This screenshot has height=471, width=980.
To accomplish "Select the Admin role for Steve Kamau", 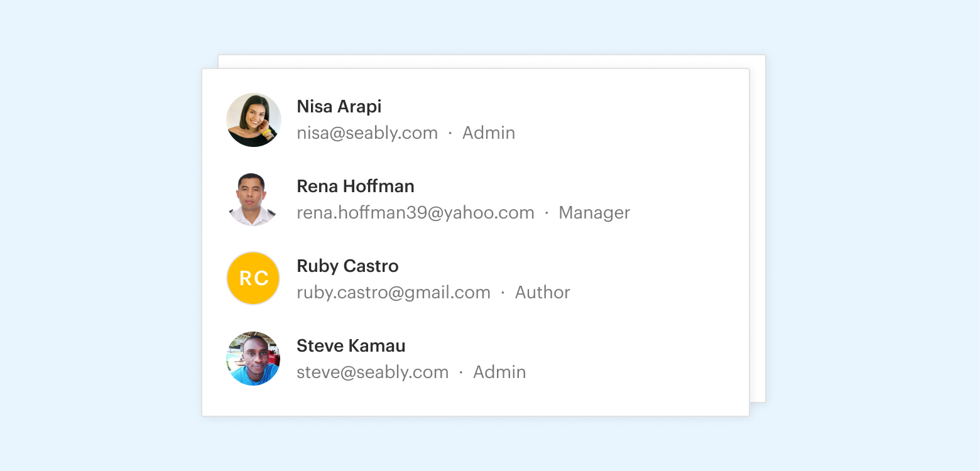I will point(499,372).
